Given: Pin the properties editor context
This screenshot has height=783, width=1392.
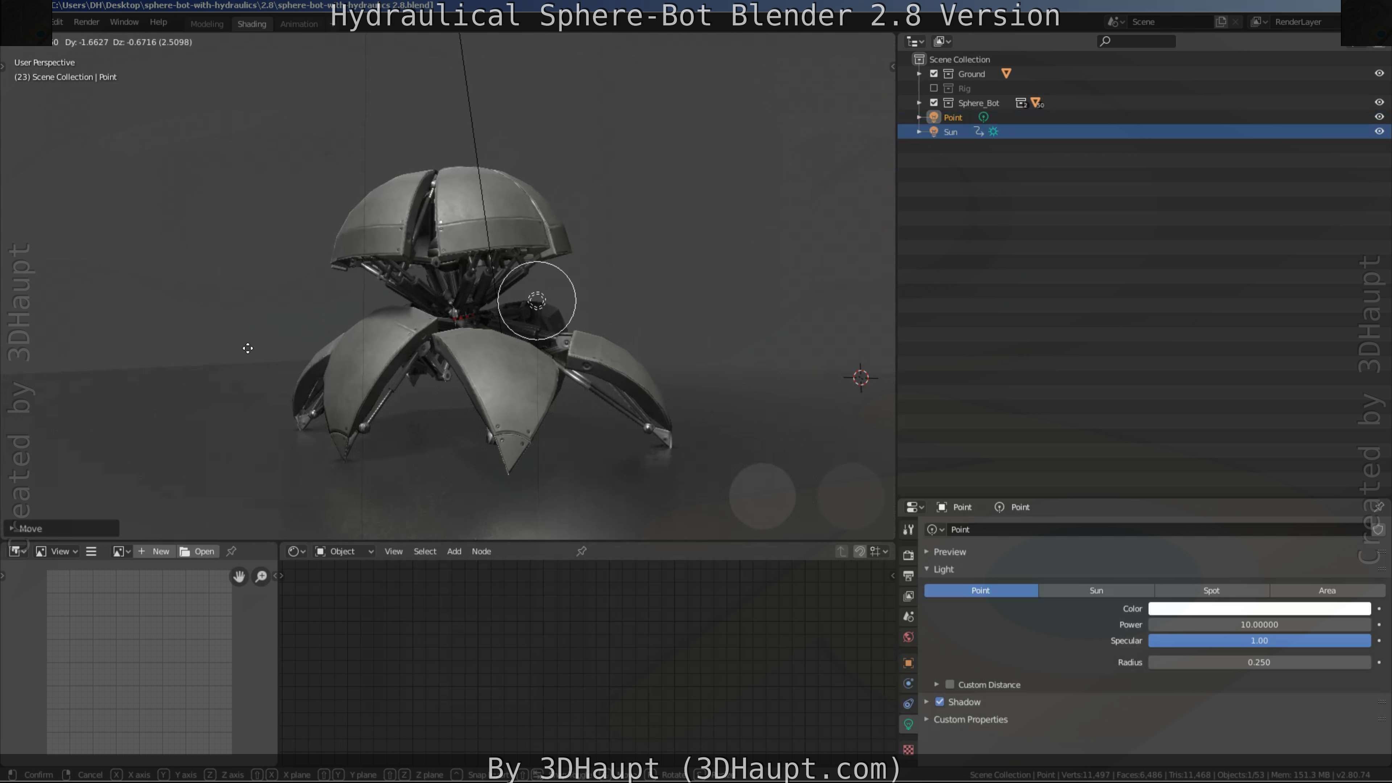Looking at the screenshot, I should (1379, 507).
